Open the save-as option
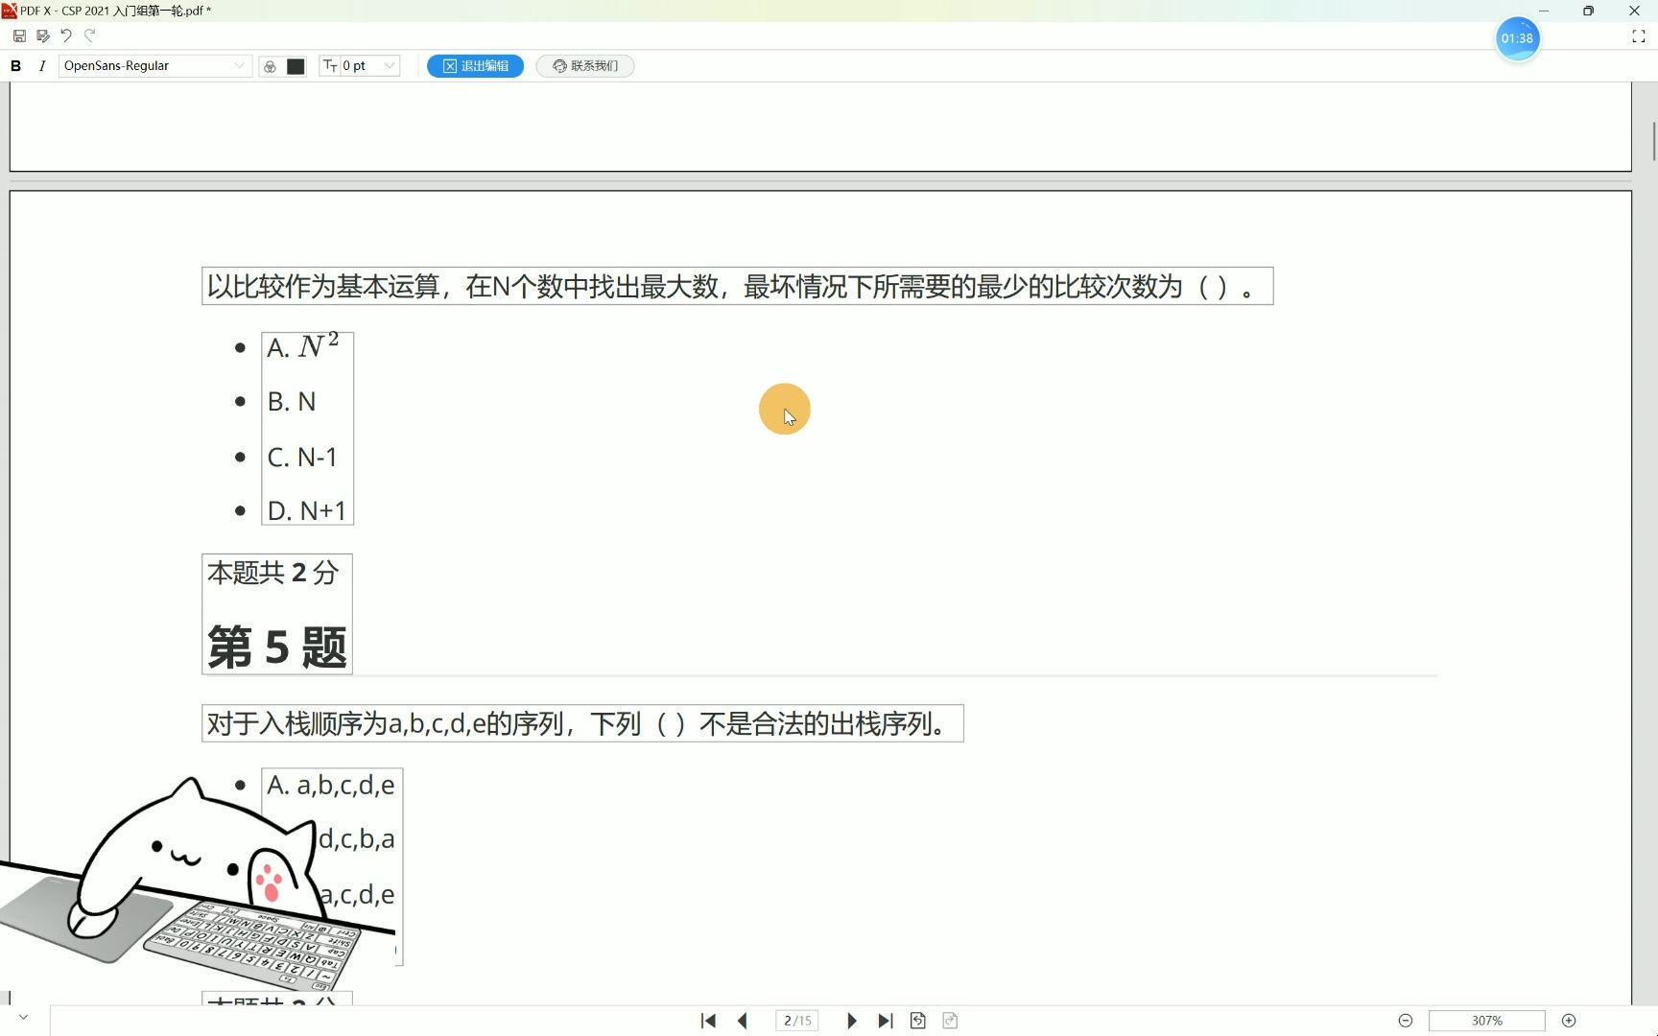Viewport: 1658px width, 1036px height. click(42, 35)
